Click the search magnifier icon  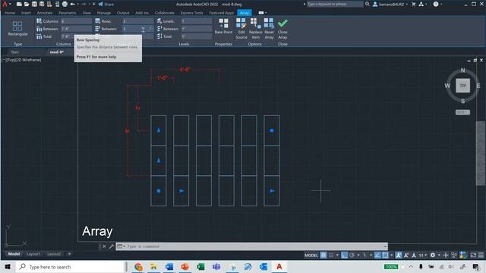point(368,4)
